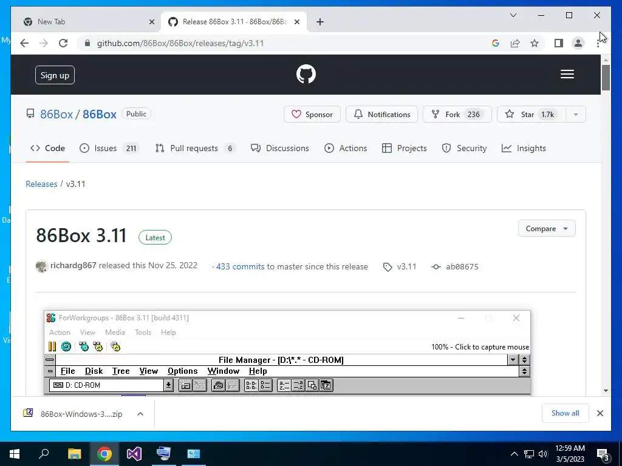Reload the page with the refresh icon
Viewport: 622px width, 466px height.
(63, 43)
